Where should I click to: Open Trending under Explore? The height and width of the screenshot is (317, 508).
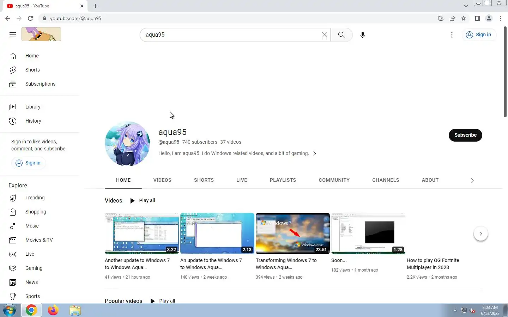point(40,198)
